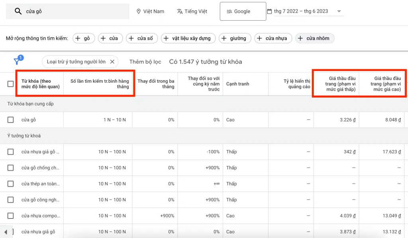Viewport: 408px width, 238px height.
Task: Click the left scroll arrow at bottom
Action: (6, 232)
